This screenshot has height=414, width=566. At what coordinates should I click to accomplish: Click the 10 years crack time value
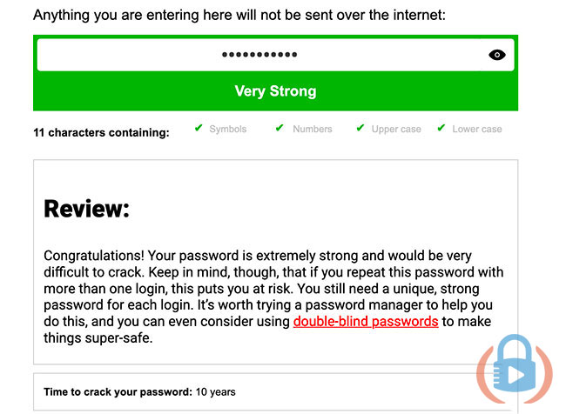[215, 392]
